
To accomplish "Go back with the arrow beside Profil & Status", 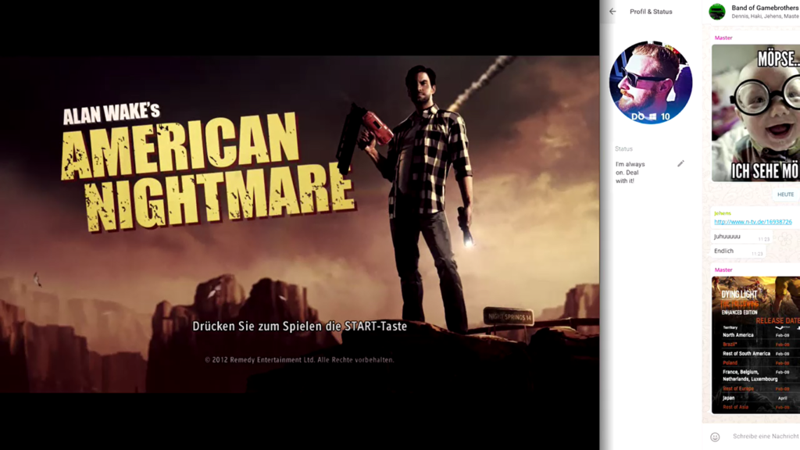I will [612, 11].
